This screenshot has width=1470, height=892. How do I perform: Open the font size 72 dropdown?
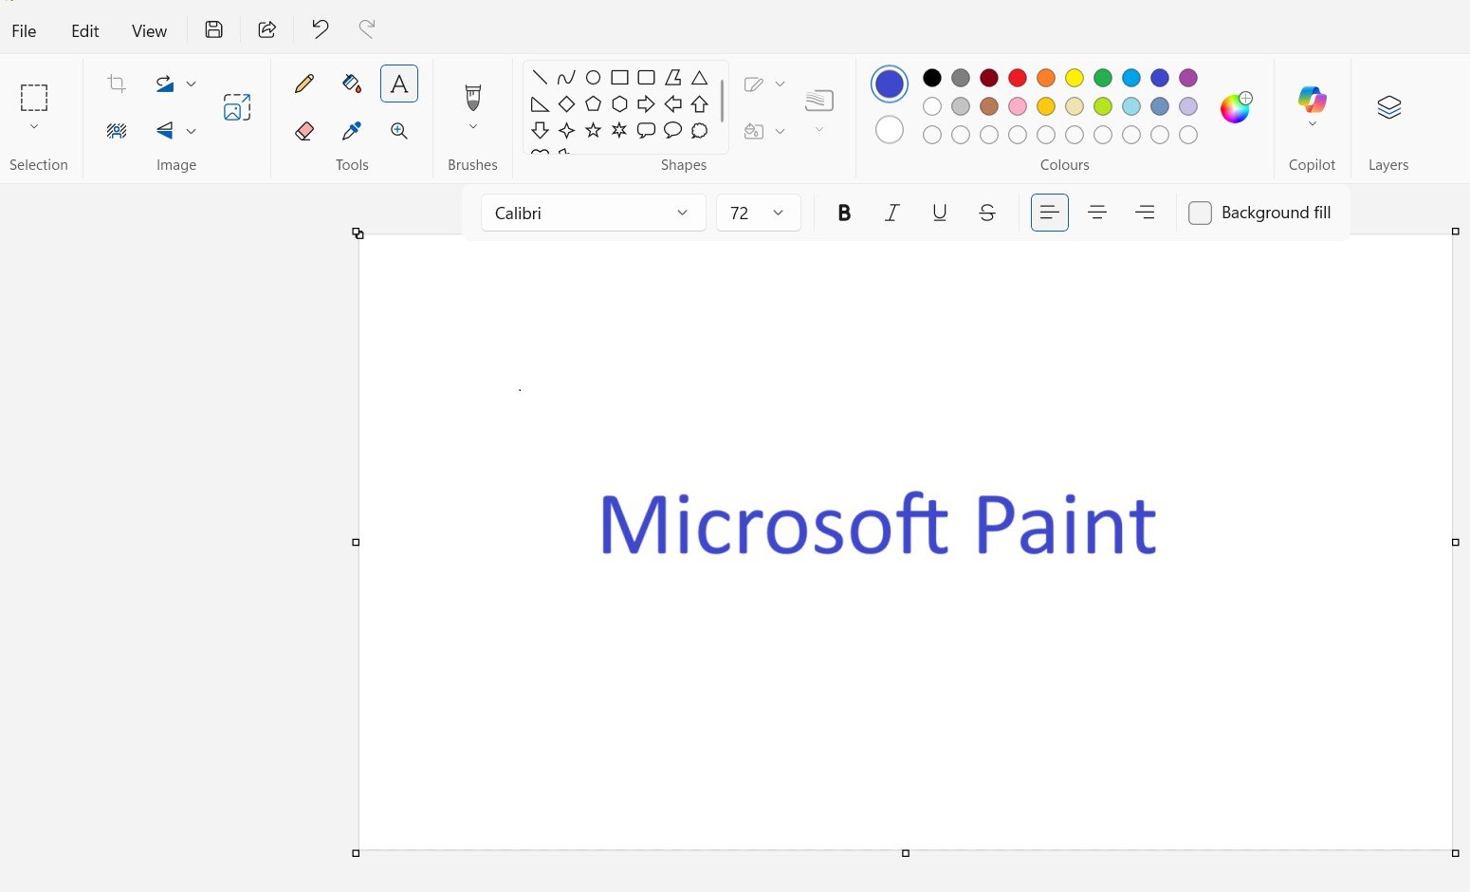(x=759, y=213)
